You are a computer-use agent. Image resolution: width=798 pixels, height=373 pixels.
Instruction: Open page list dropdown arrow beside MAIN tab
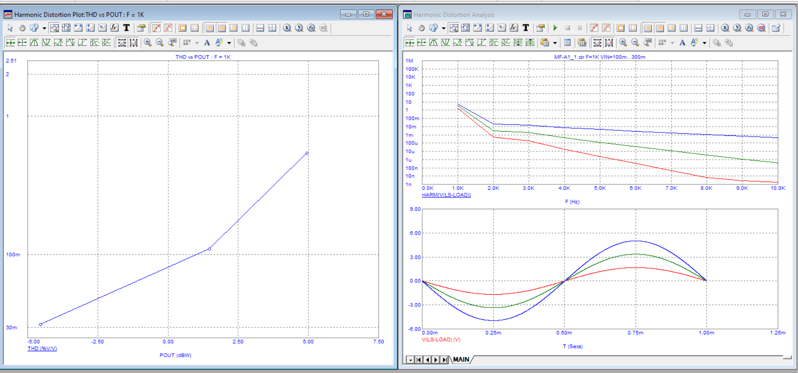pyautogui.click(x=411, y=360)
